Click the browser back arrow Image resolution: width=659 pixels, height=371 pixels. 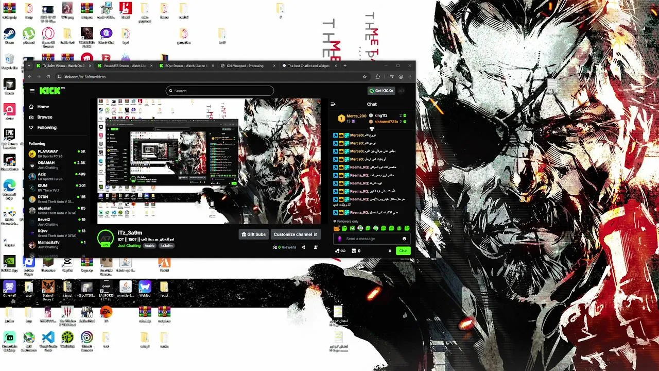29,77
